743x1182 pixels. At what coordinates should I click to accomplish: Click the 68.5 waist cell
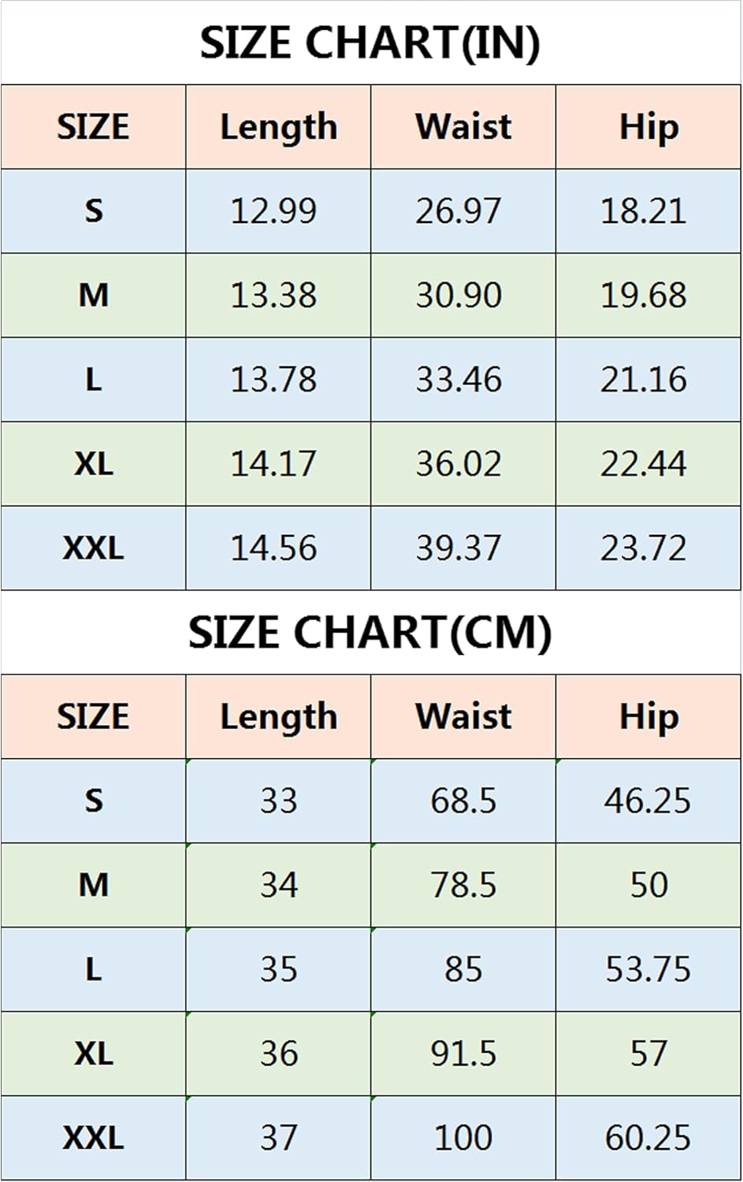tap(463, 801)
